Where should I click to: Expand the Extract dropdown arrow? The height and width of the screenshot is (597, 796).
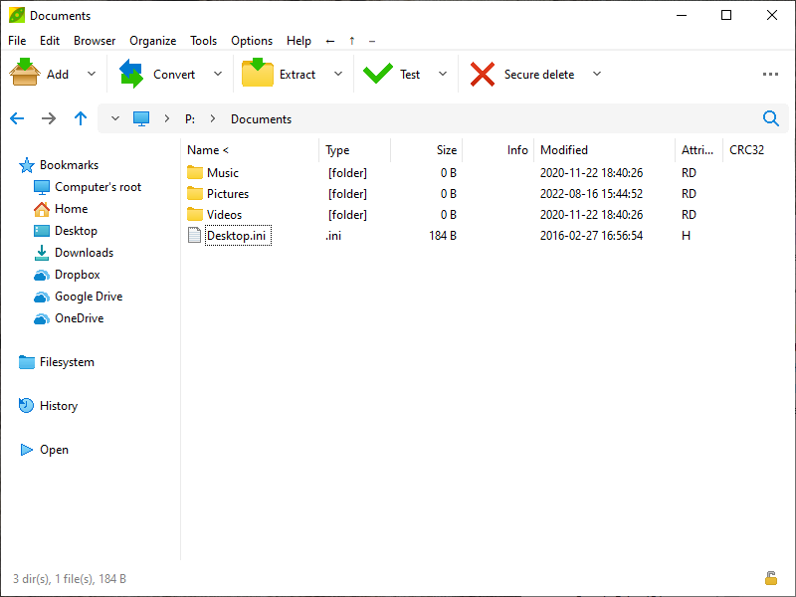[x=338, y=74]
